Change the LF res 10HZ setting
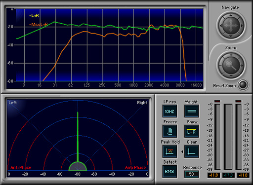This screenshot has width=253, height=185. 169,111
